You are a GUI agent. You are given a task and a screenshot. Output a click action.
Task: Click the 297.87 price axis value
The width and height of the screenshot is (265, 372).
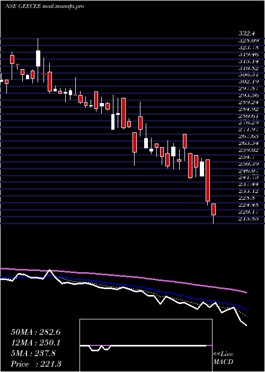(x=248, y=89)
